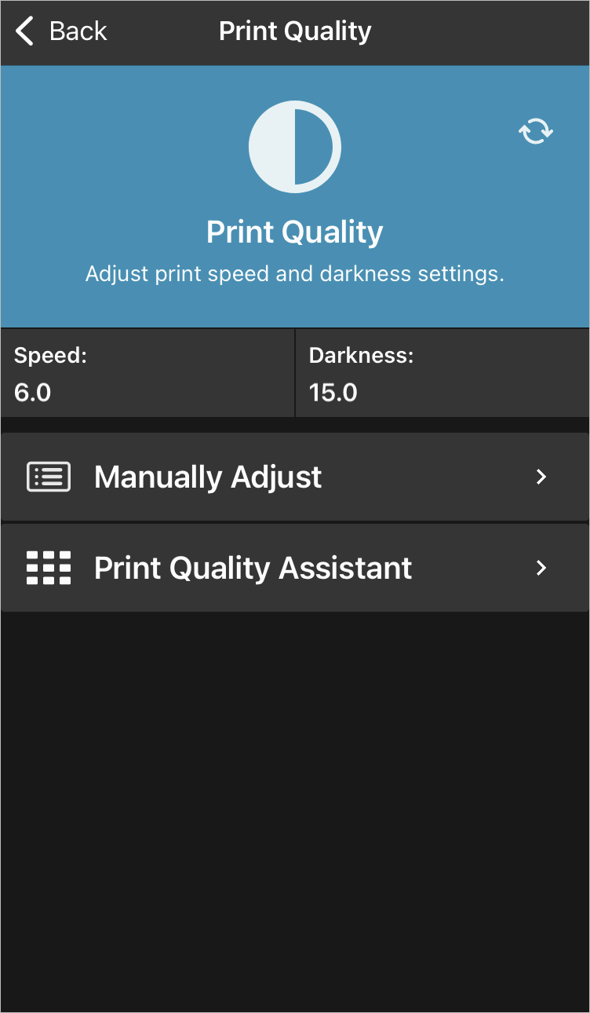
Task: Select the Speed label
Action: click(x=50, y=355)
